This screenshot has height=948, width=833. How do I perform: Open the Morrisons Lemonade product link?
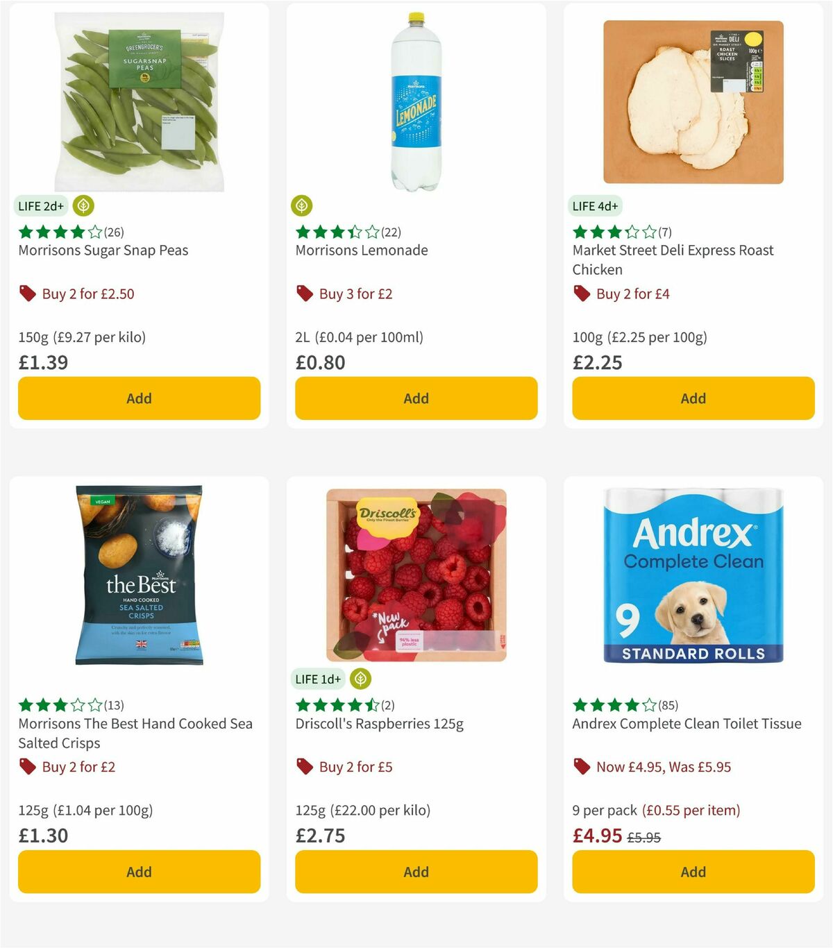(x=362, y=251)
